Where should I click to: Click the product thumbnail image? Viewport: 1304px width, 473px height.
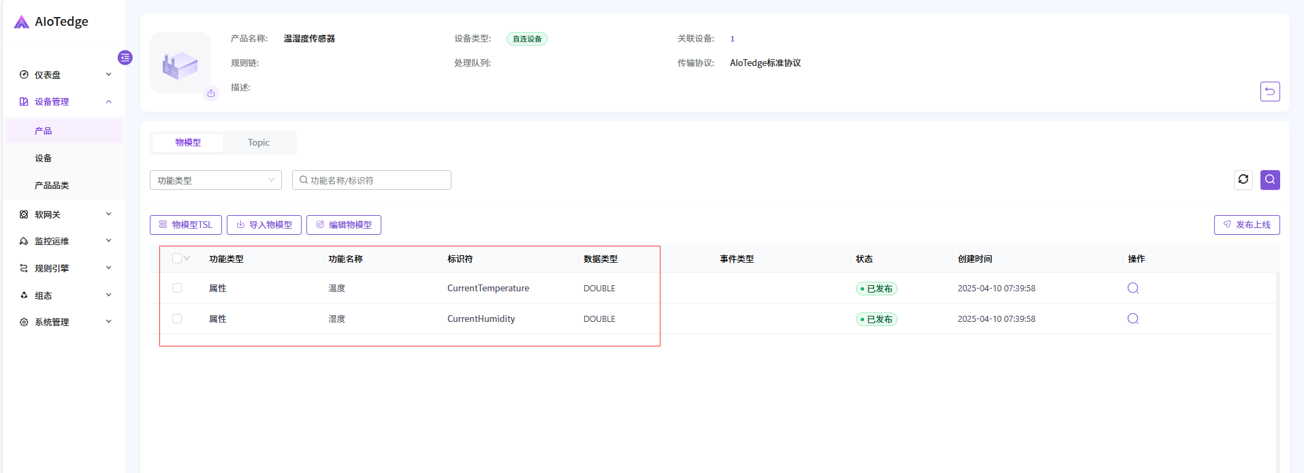[180, 63]
